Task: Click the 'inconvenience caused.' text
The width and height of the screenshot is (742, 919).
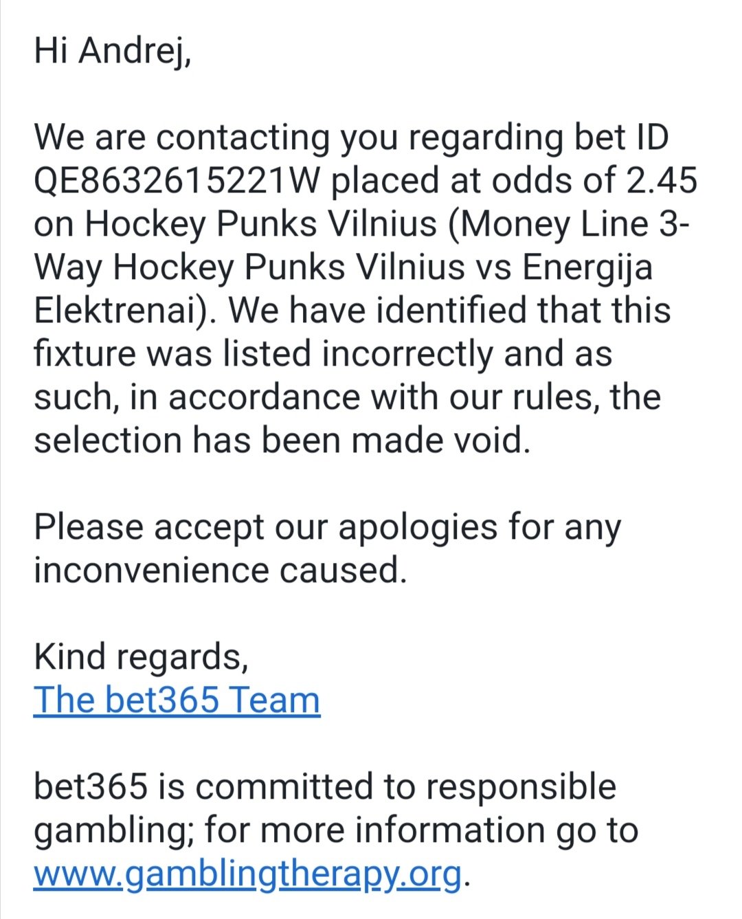Action: [x=221, y=571]
